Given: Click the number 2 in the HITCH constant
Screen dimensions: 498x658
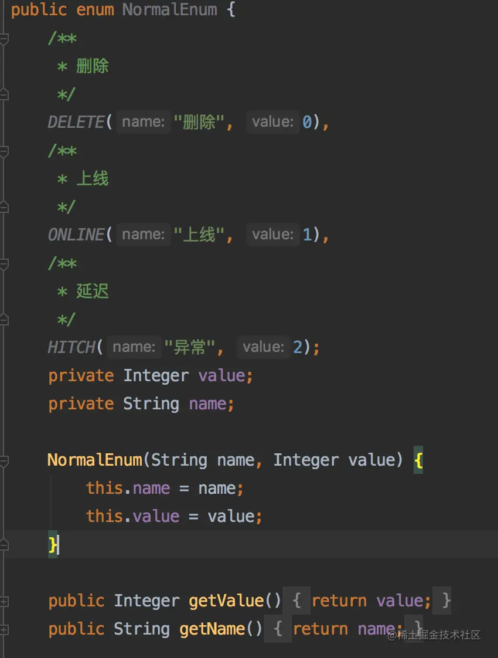Looking at the screenshot, I should pos(298,347).
